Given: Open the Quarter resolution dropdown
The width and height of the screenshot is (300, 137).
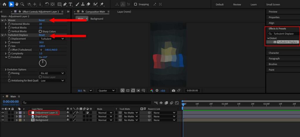Looking at the screenshot, I should (x=106, y=91).
